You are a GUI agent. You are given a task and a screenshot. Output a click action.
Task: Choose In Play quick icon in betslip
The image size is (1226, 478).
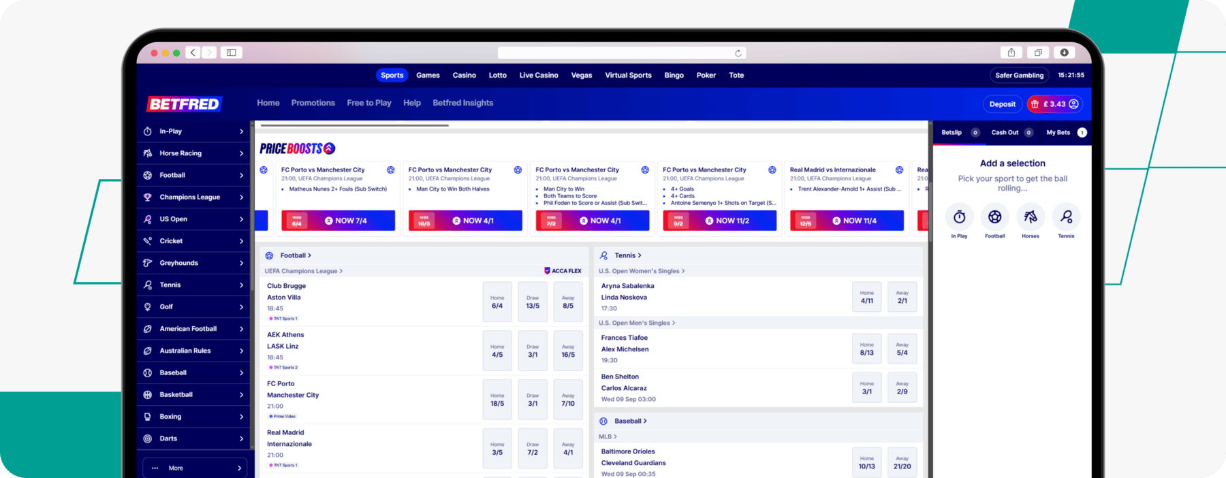pyautogui.click(x=959, y=217)
